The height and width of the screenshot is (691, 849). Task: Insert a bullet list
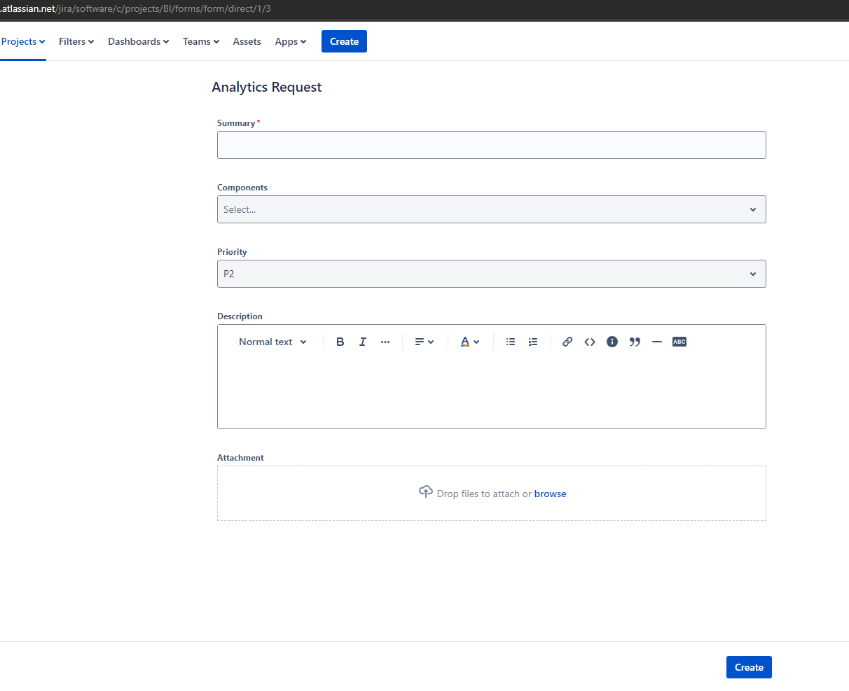click(x=511, y=342)
